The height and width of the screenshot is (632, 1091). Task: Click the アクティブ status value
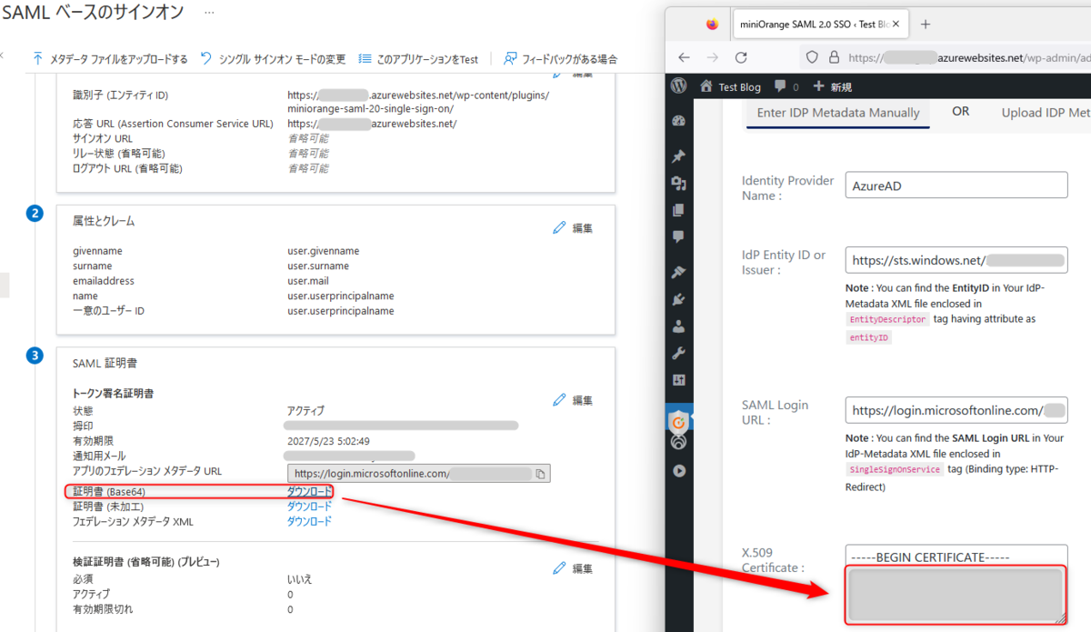point(305,411)
